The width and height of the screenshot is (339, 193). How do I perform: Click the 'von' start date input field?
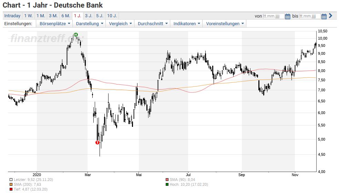point(274,16)
